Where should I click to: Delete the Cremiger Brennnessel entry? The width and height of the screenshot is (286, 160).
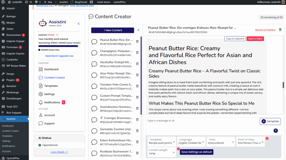click(x=137, y=120)
